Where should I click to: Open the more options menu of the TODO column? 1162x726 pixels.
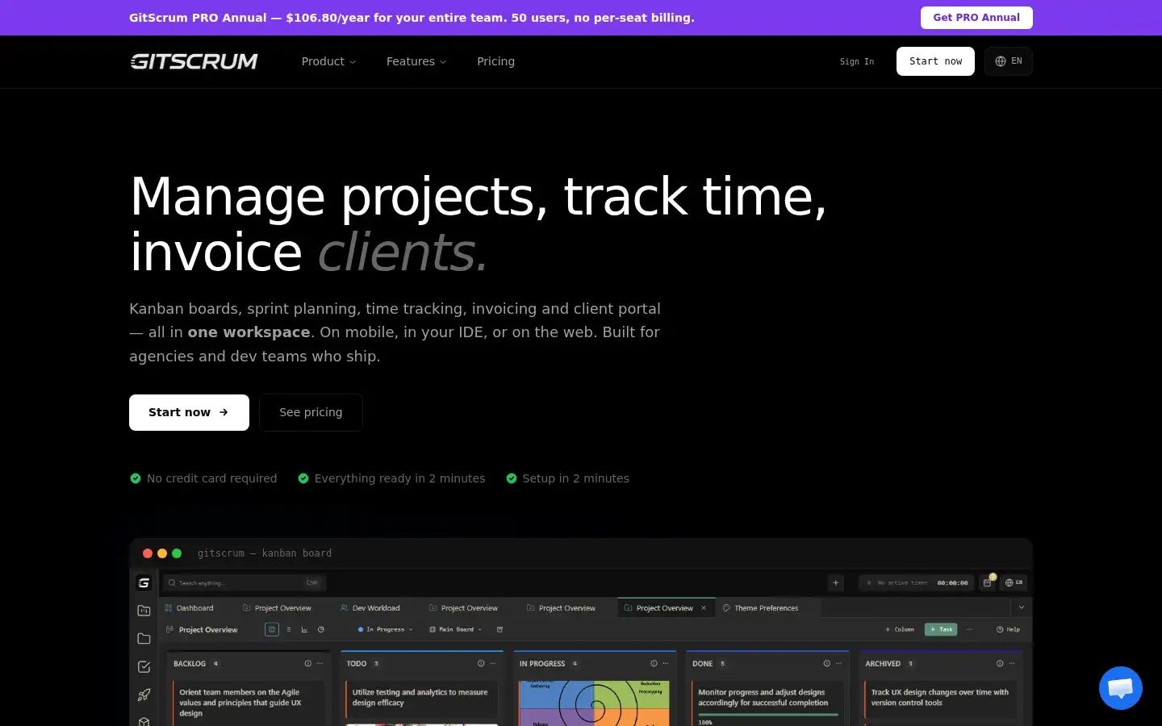(x=493, y=664)
